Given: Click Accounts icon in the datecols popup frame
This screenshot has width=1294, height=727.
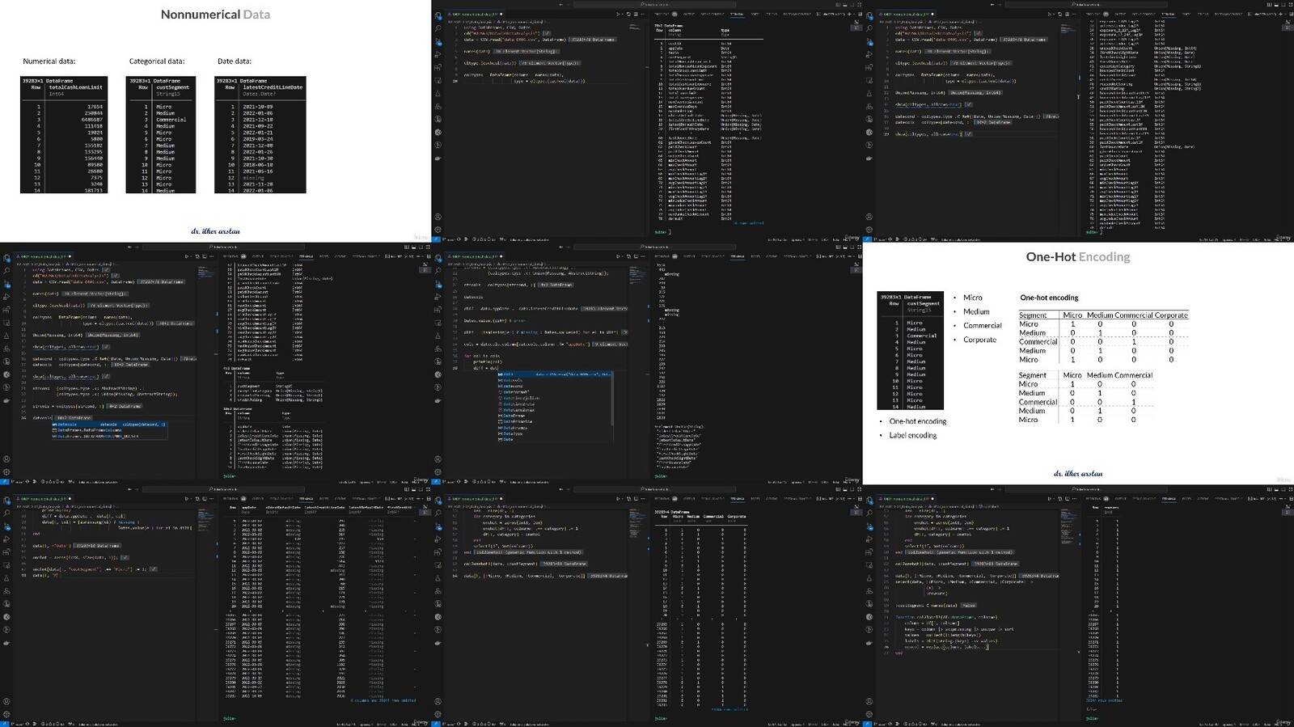Looking at the screenshot, I should (6, 459).
